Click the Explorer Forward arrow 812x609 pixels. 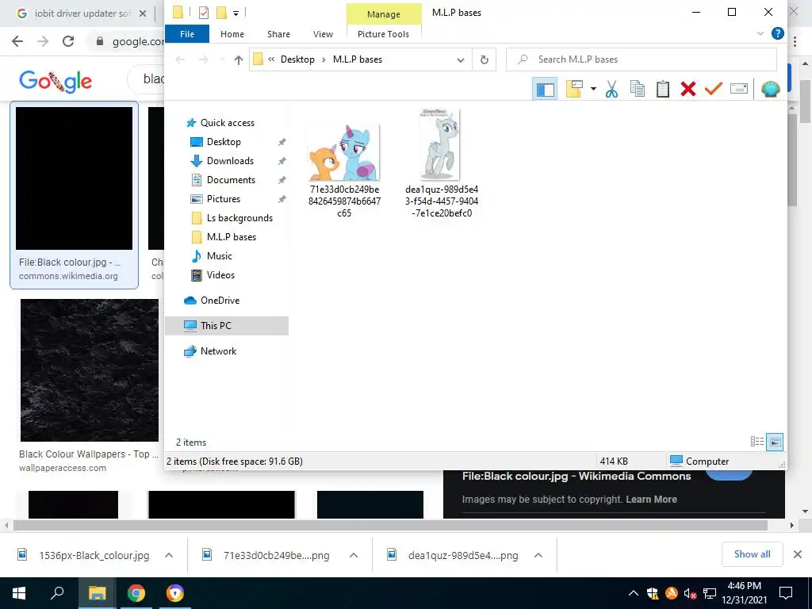(x=204, y=59)
